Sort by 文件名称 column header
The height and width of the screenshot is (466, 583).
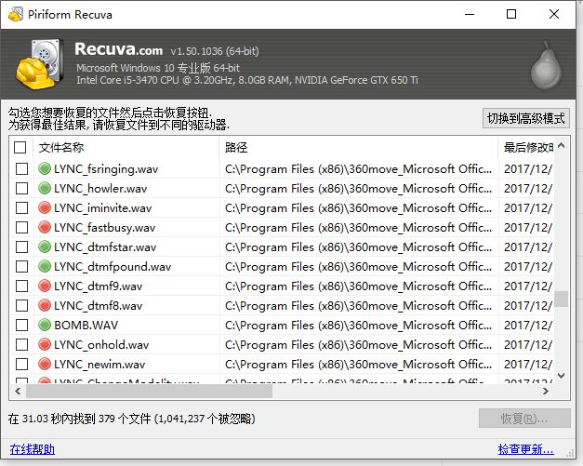pos(126,148)
